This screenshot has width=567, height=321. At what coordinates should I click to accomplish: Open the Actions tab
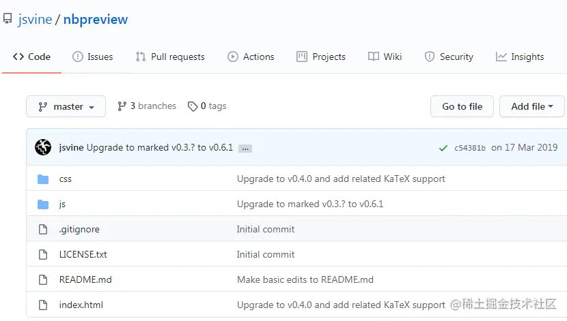tap(251, 57)
